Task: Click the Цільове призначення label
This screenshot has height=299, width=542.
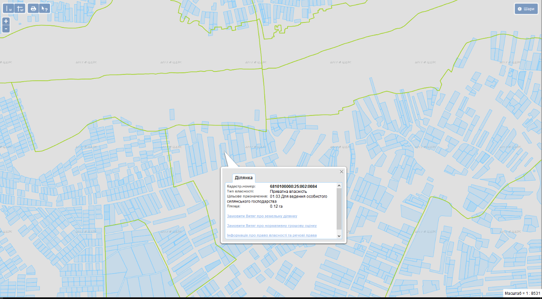Action: (x=247, y=197)
